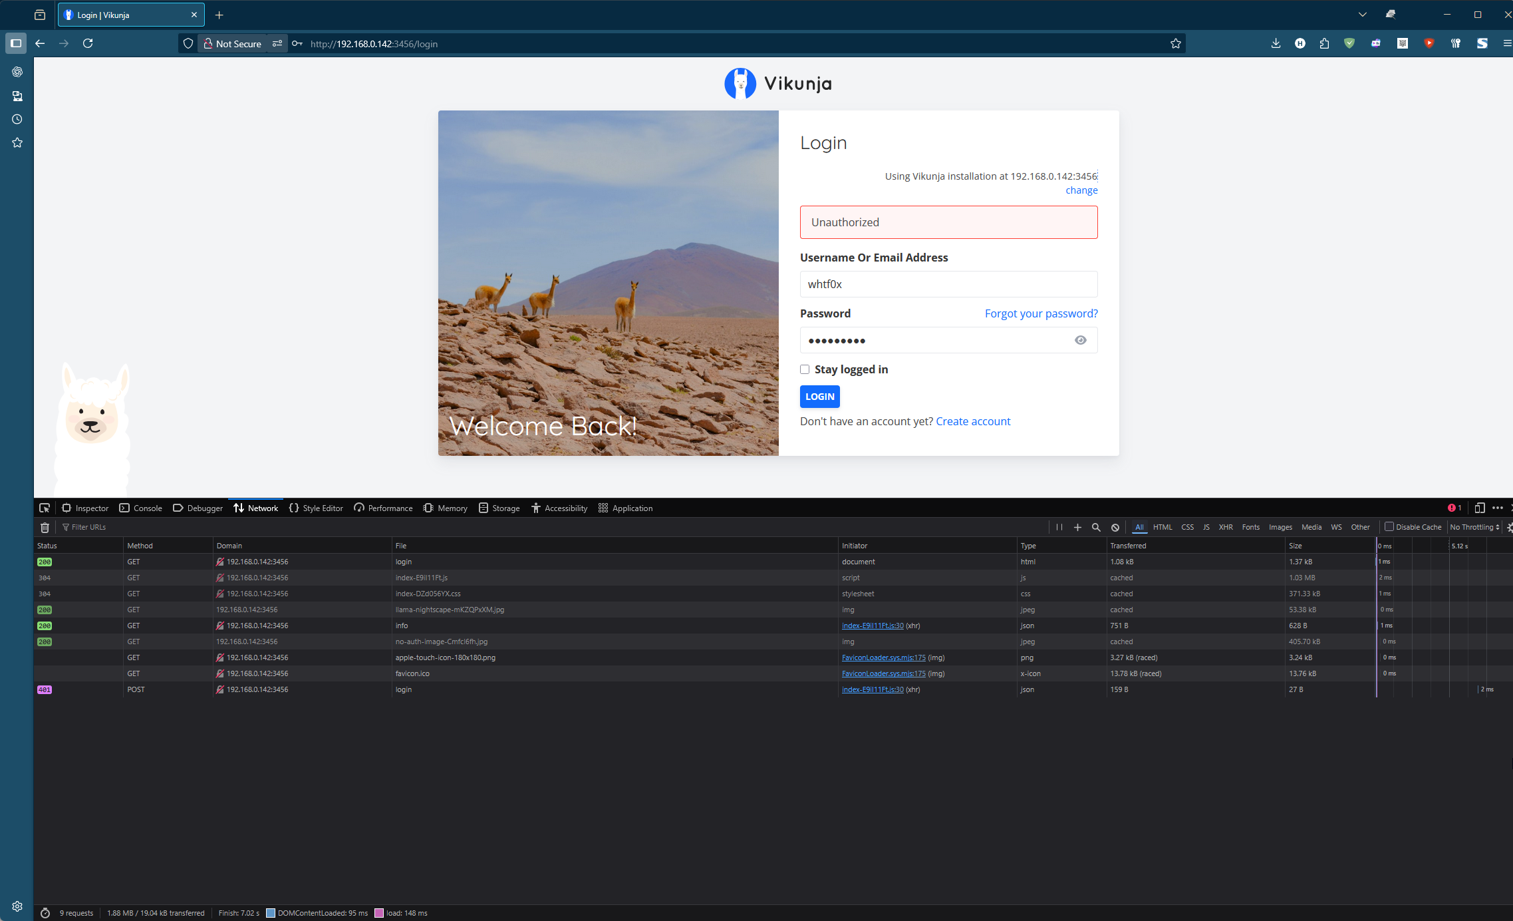
Task: Click the Username Or Email Address field
Action: (948, 284)
